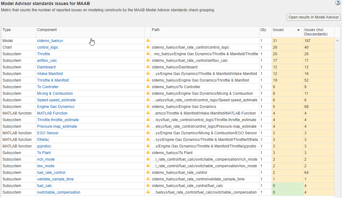Click the Path column header
This screenshot has height=198, width=342.
click(156, 30)
